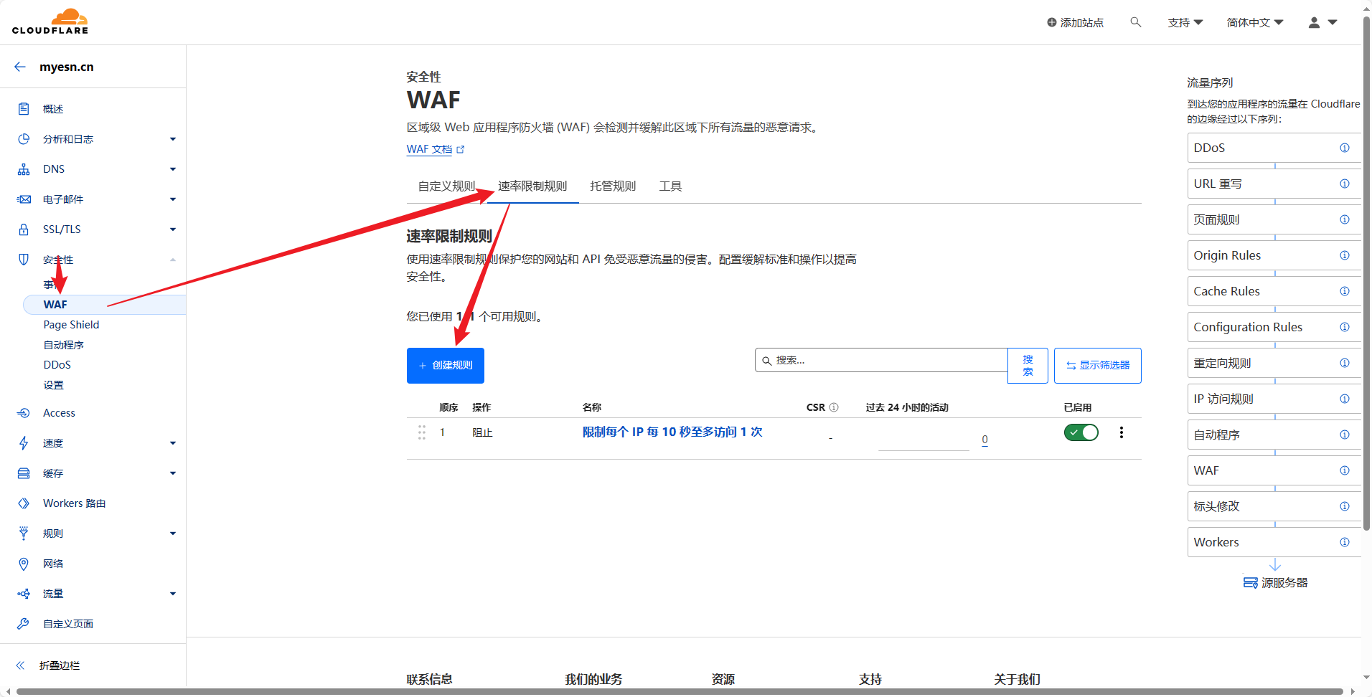Click the 显示筛选器 button
The height and width of the screenshot is (697, 1372).
coord(1097,366)
